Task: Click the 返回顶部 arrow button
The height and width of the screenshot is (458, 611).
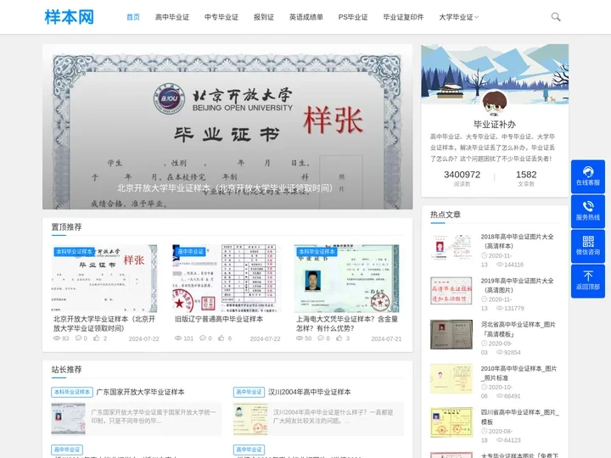Action: [588, 281]
